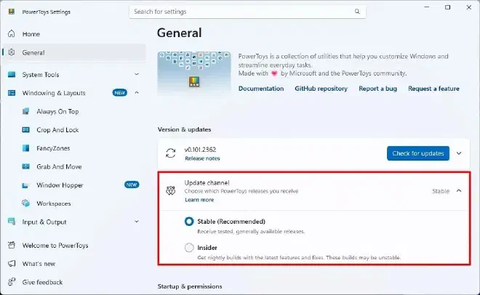Image resolution: width=480 pixels, height=295 pixels.
Task: Click the Stable status text
Action: tap(441, 191)
